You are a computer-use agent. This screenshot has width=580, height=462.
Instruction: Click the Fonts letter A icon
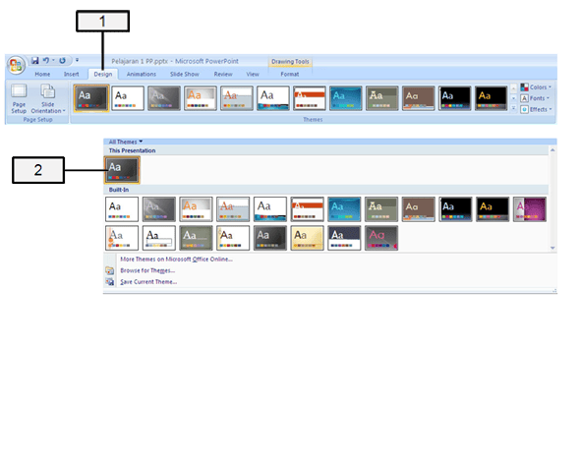click(524, 98)
